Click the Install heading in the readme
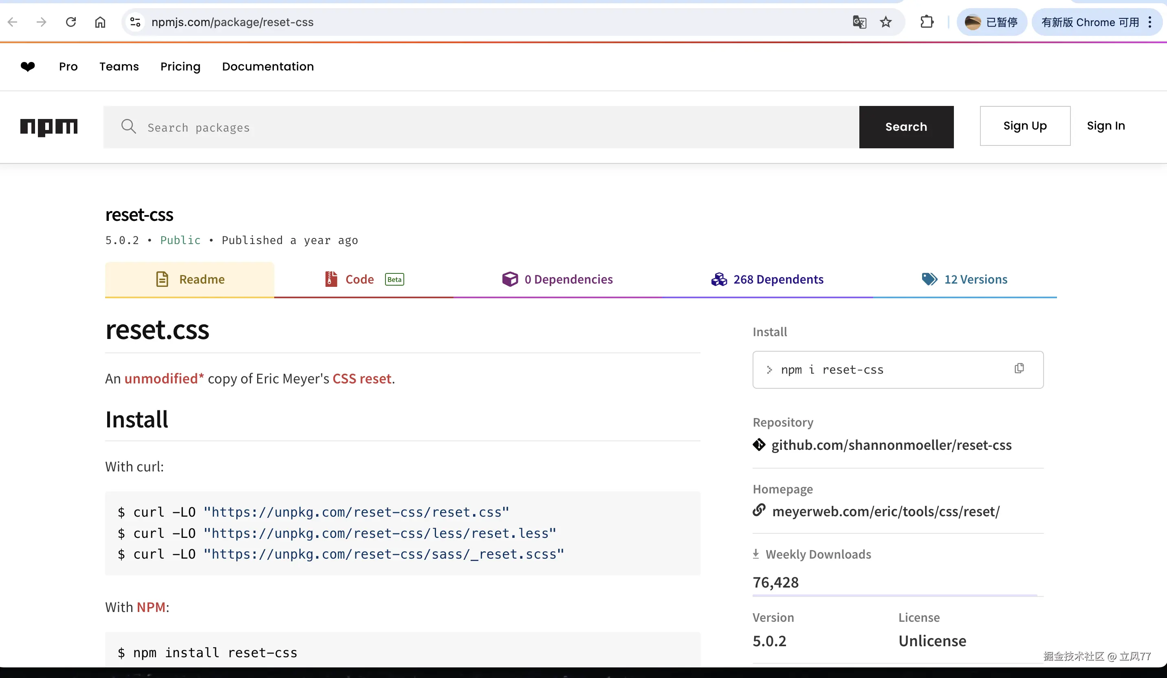1167x678 pixels. click(x=137, y=419)
